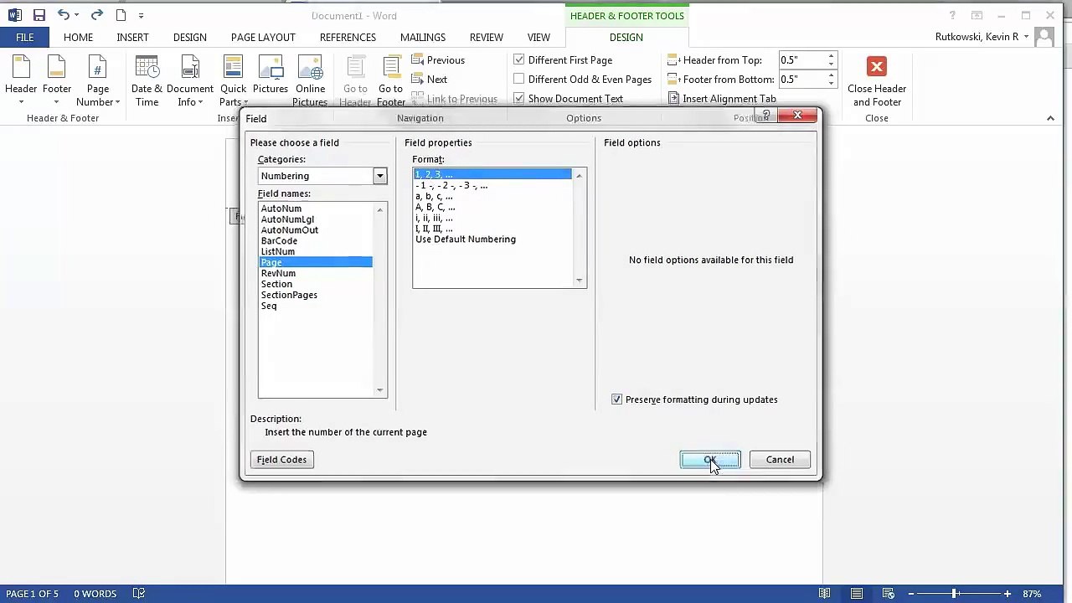Click Next section navigation button
The height and width of the screenshot is (603, 1072).
(x=430, y=80)
